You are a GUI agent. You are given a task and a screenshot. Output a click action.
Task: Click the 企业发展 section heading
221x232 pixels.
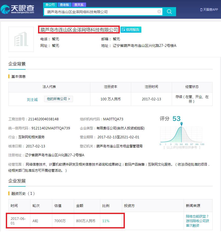click(17, 181)
